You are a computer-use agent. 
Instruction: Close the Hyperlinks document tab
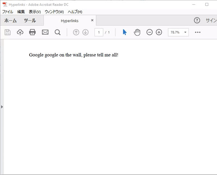(x=92, y=20)
